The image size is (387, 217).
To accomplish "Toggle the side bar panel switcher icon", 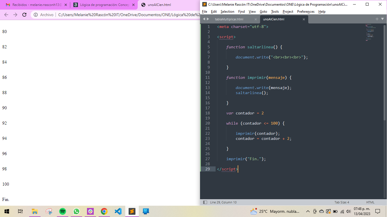I will (x=205, y=202).
